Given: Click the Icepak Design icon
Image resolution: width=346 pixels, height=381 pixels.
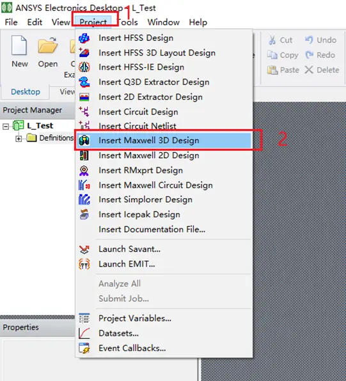Looking at the screenshot, I should (84, 215).
